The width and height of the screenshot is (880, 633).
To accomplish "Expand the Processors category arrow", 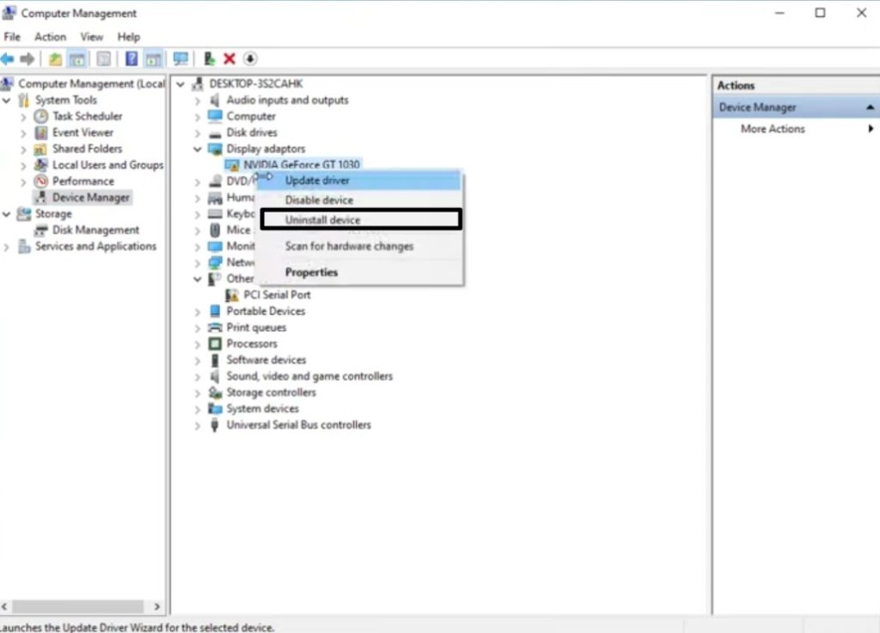I will 197,345.
